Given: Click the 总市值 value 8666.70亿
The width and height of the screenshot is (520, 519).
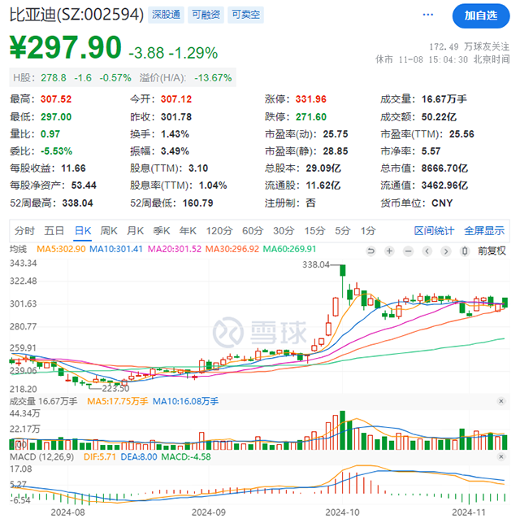Looking at the screenshot, I should [x=444, y=168].
